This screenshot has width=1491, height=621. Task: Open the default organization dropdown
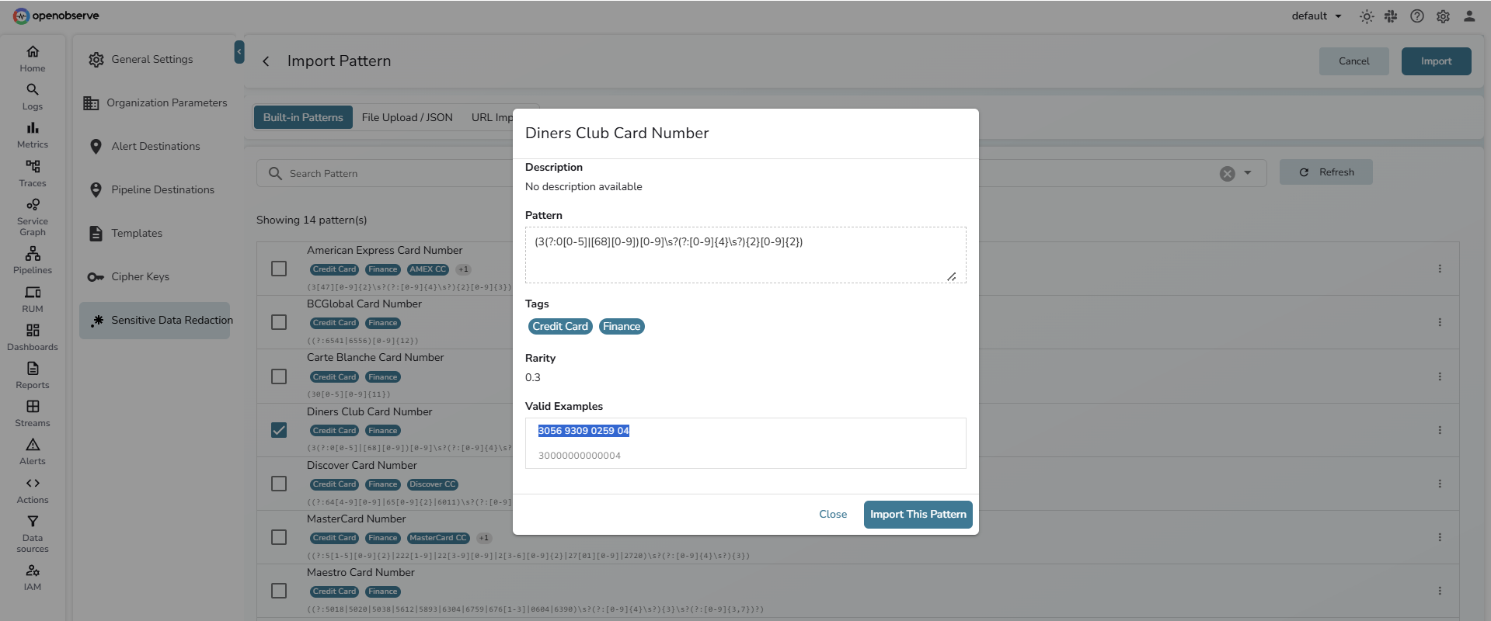pos(1316,16)
